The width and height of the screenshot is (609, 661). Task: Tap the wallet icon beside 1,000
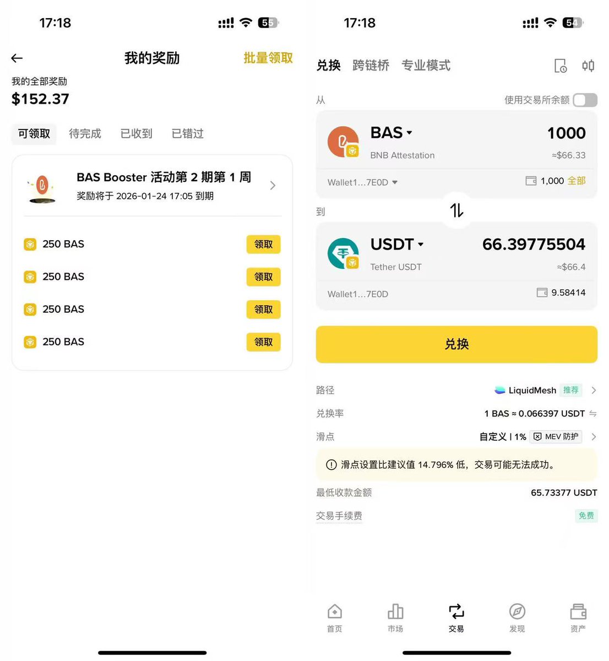531,181
